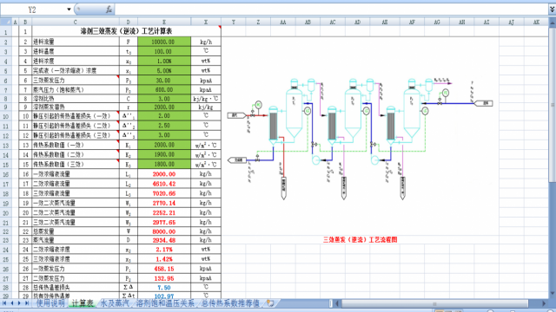This screenshot has height=312, width=556.
Task: Open the 水及蒸汽 sheet tab
Action: 115,303
